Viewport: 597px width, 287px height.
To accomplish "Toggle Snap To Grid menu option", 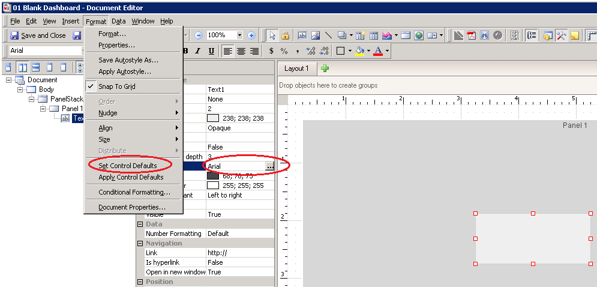I will 116,86.
